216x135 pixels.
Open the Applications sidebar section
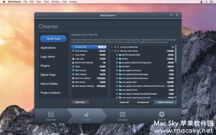[53, 48]
